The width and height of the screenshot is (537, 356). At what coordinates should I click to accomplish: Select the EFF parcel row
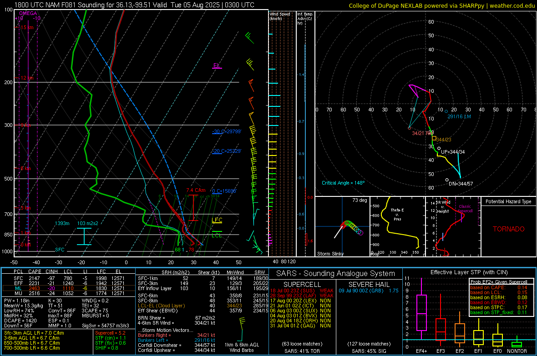coord(69,283)
